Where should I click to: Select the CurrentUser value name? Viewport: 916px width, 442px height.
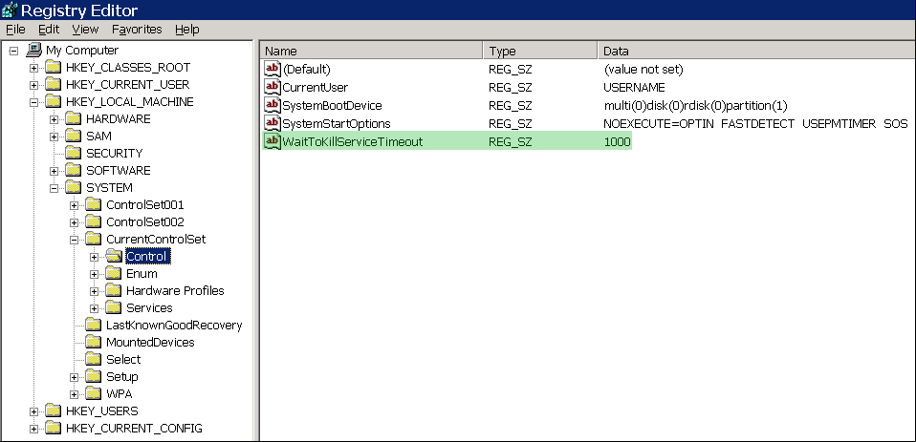315,88
